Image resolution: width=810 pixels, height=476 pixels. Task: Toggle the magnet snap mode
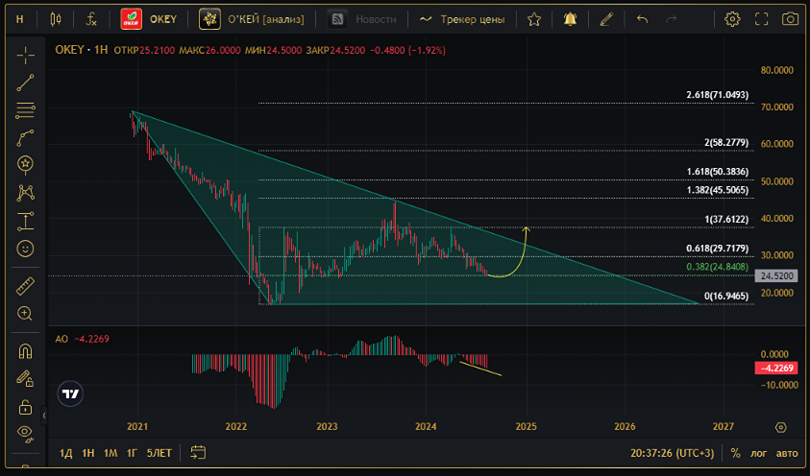[25, 351]
